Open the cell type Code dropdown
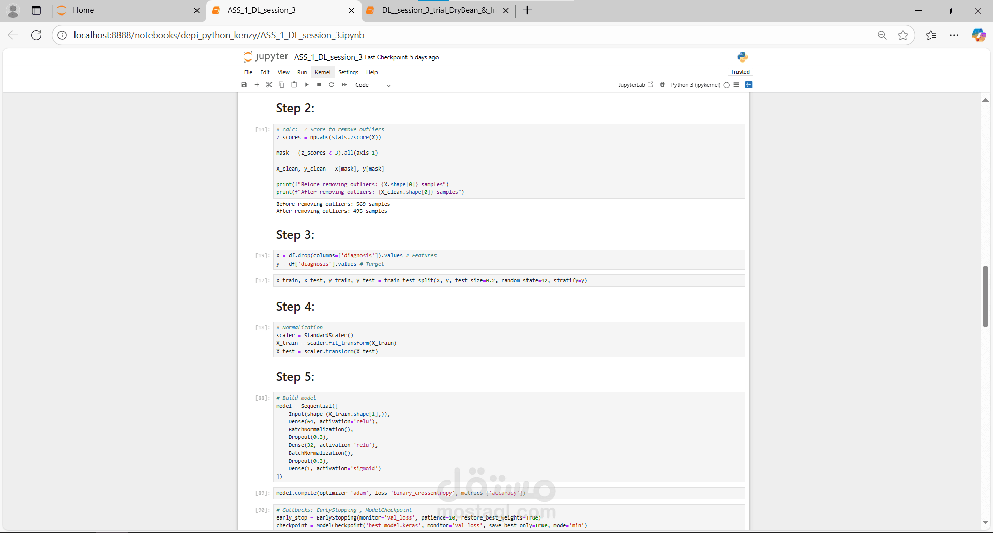Image resolution: width=993 pixels, height=533 pixels. point(372,85)
